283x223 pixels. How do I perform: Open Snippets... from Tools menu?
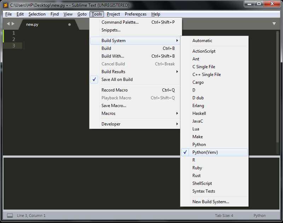135,30
